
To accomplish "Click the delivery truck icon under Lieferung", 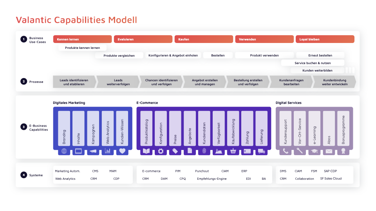I will coord(262,151).
